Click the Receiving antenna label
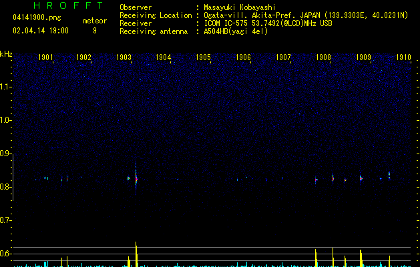420x267 pixels. (154, 31)
